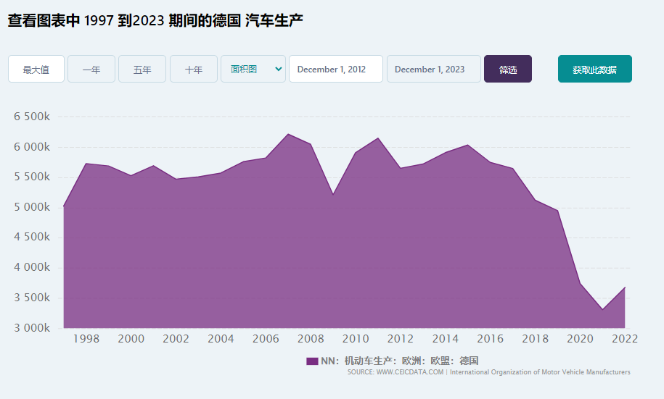Screen dimensions: 664x399
Task: Click the International Organization of Motor Vehicle Manufacturers text
Action: pyautogui.click(x=540, y=372)
